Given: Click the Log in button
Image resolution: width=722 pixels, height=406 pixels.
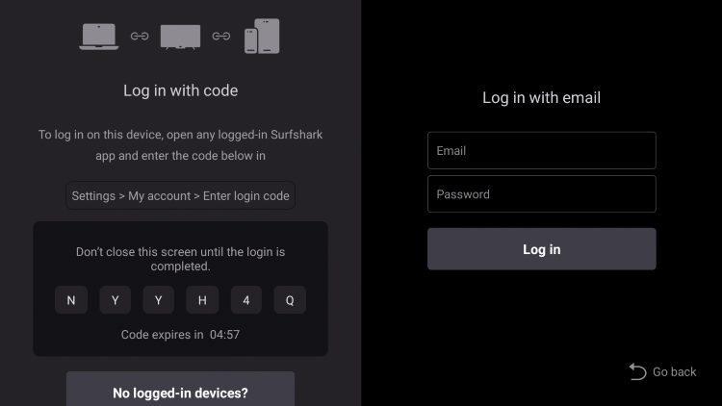Looking at the screenshot, I should [541, 249].
